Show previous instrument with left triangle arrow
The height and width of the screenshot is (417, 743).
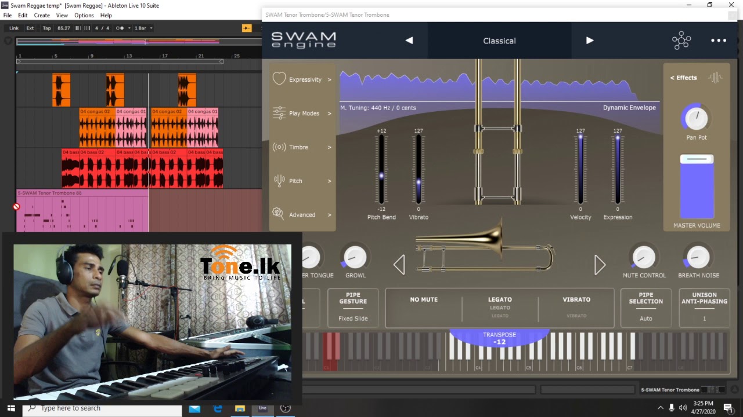[x=399, y=265]
